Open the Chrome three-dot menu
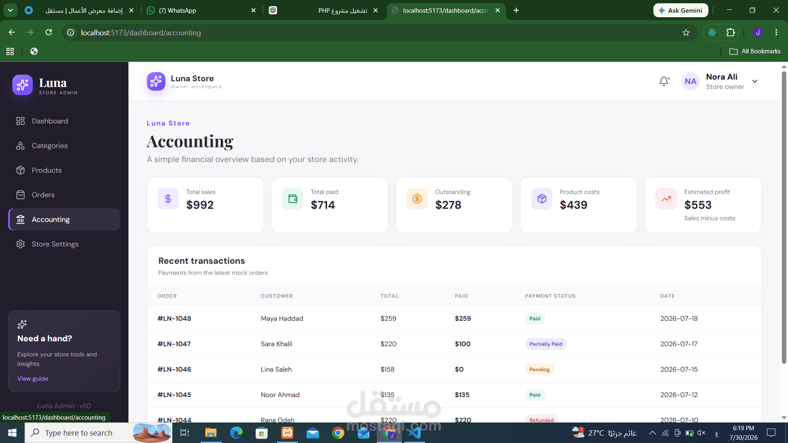Screen dimensions: 788x443 click(776, 32)
